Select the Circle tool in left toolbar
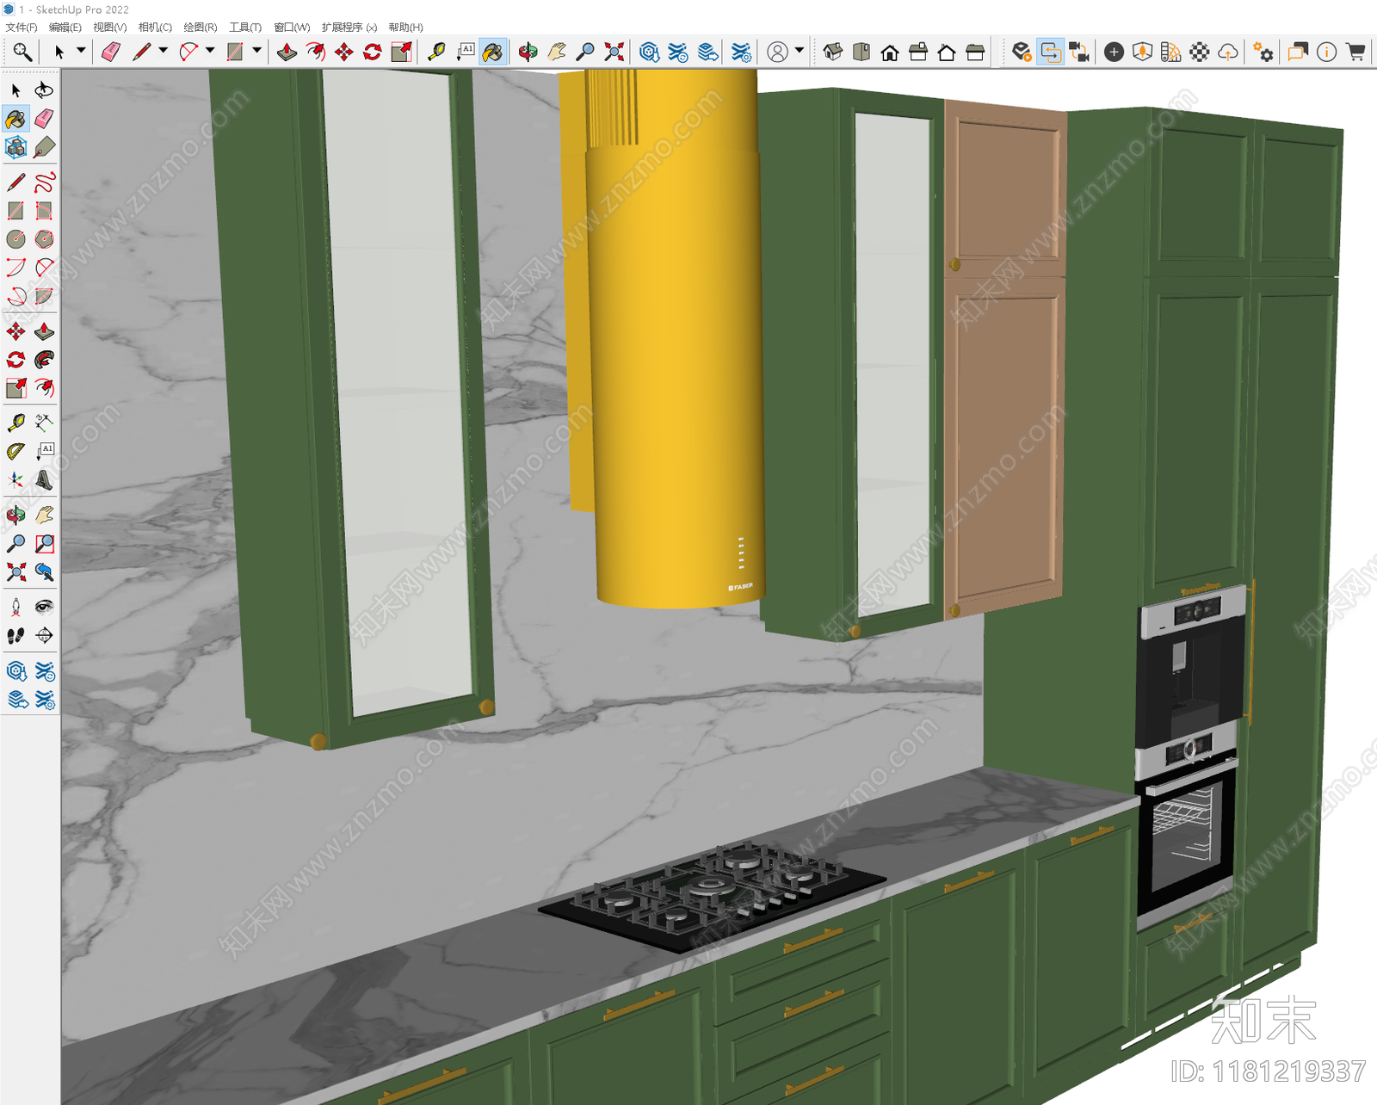The height and width of the screenshot is (1105, 1377). click(x=15, y=239)
